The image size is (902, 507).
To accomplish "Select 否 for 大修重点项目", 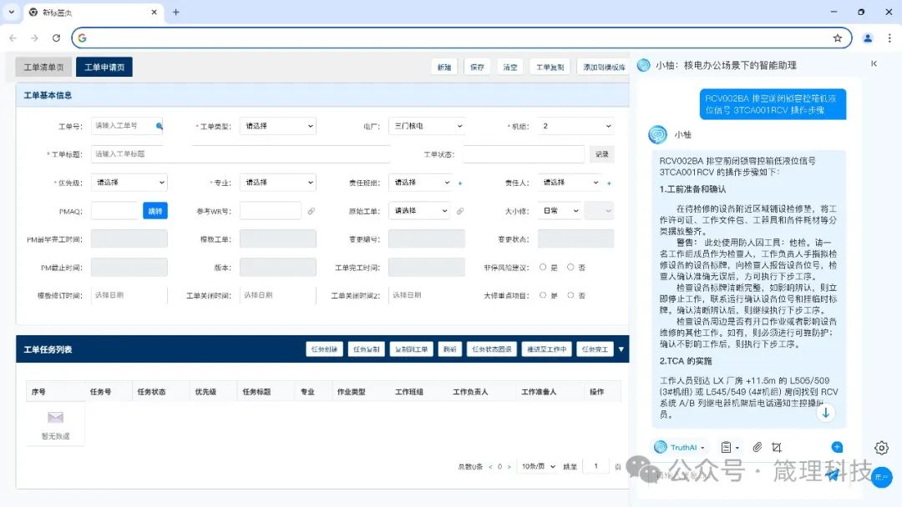I will [x=570, y=295].
